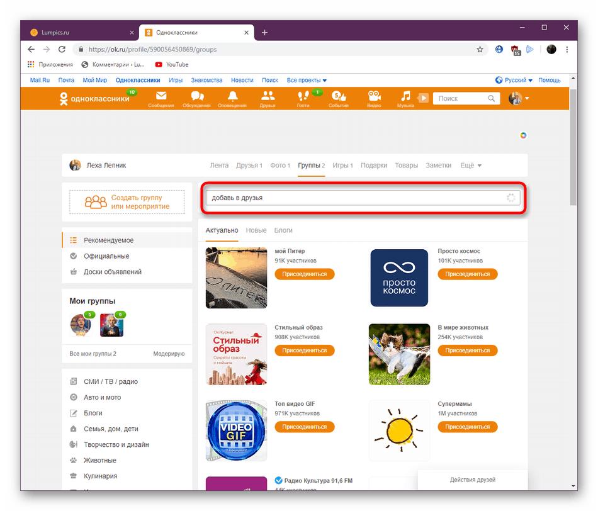The height and width of the screenshot is (511, 598).
Task: Switch to the Подарки profile tab
Action: coord(374,165)
